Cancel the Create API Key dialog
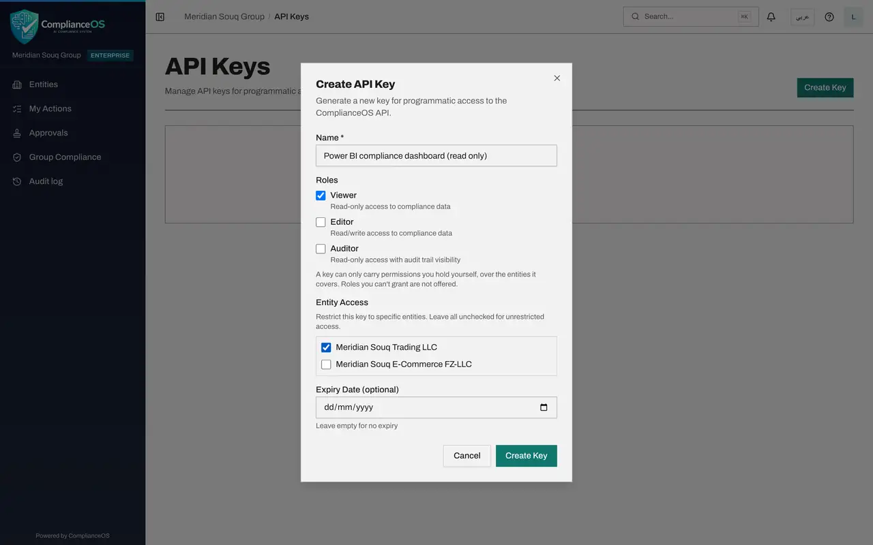 click(x=467, y=456)
